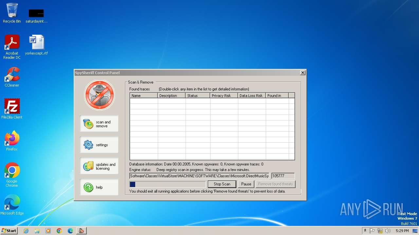This screenshot has width=419, height=235.
Task: Open the Recycle Bin desktop icon
Action: (12, 13)
